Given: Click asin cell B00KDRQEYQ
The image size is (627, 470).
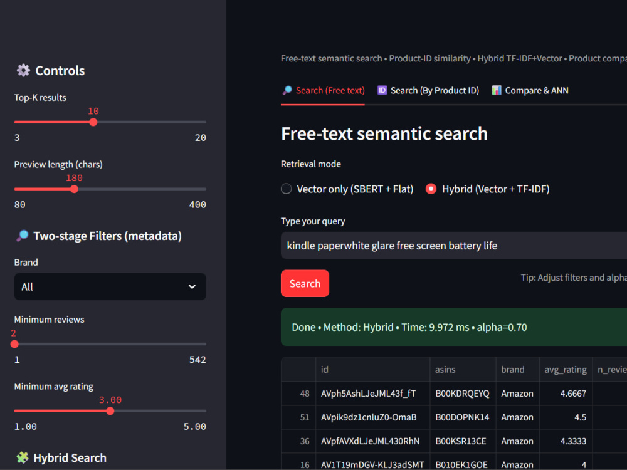Looking at the screenshot, I should 463,394.
